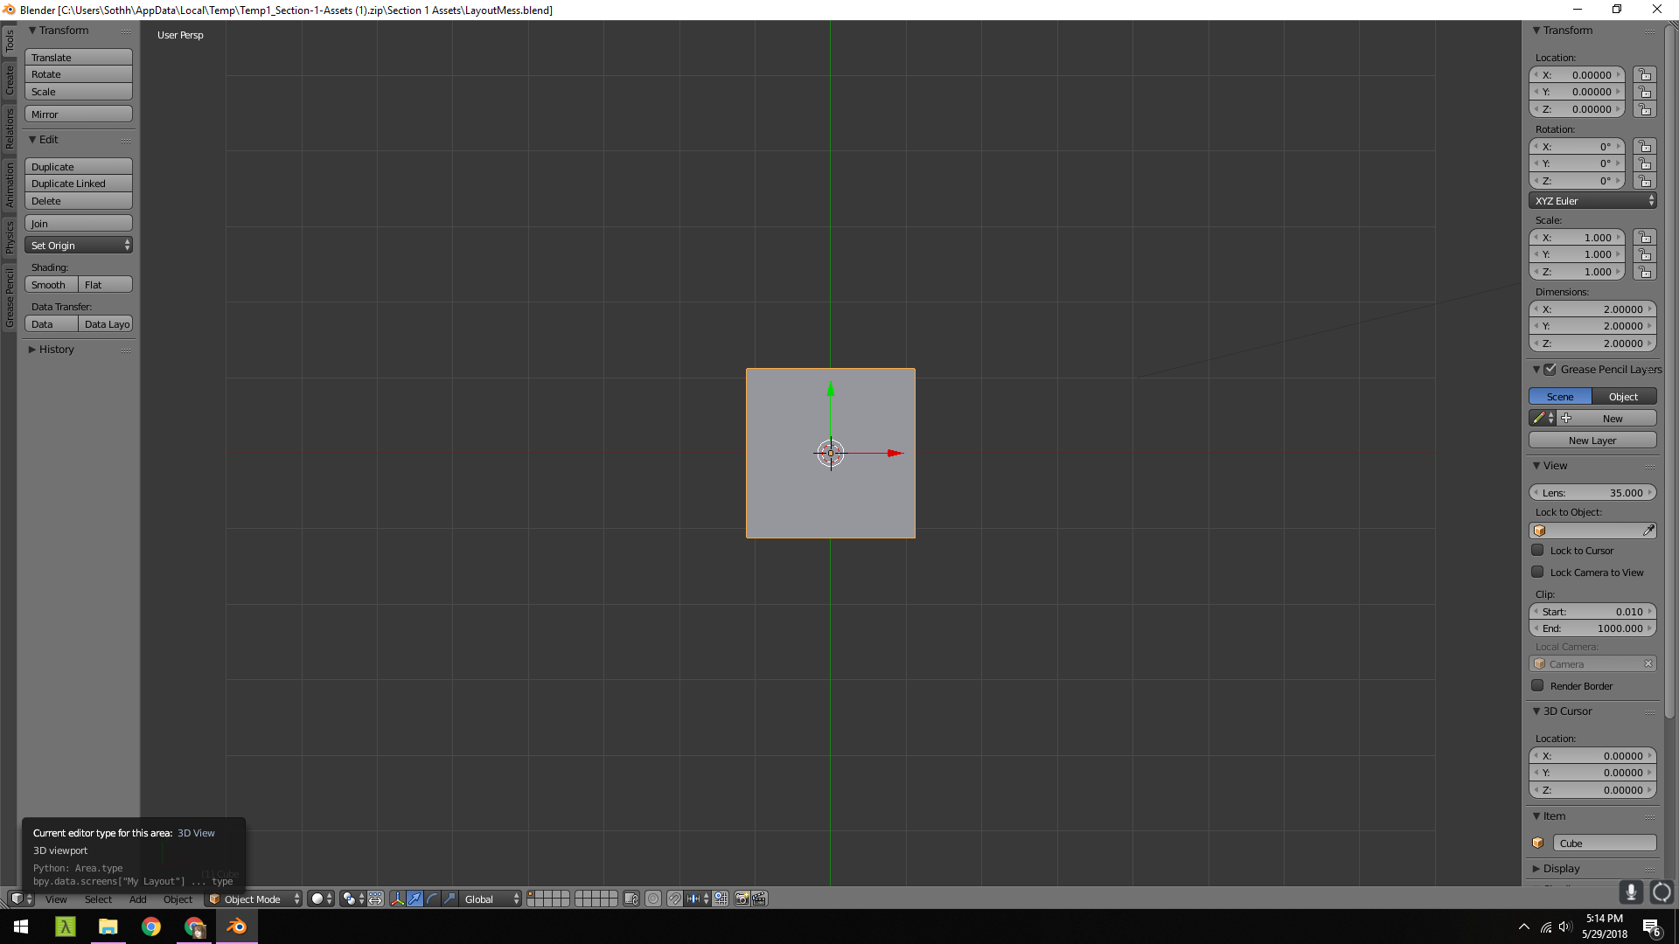Viewport: 1679px width, 944px height.
Task: Switch to the Physics tab
Action: 9,236
